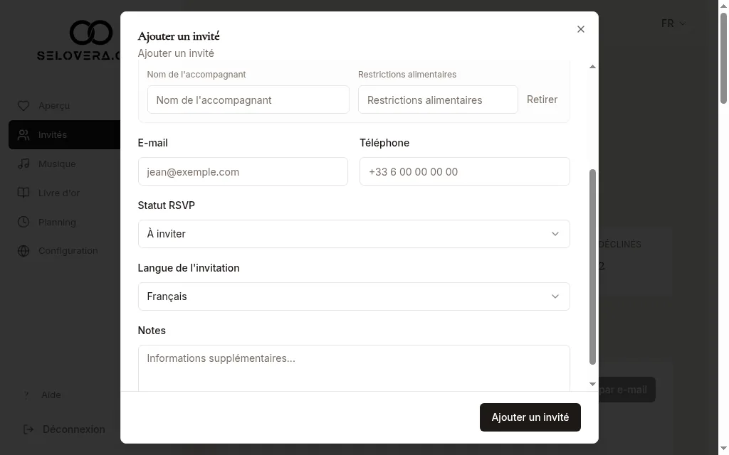Click the dialog scrollbar down arrow

click(592, 384)
